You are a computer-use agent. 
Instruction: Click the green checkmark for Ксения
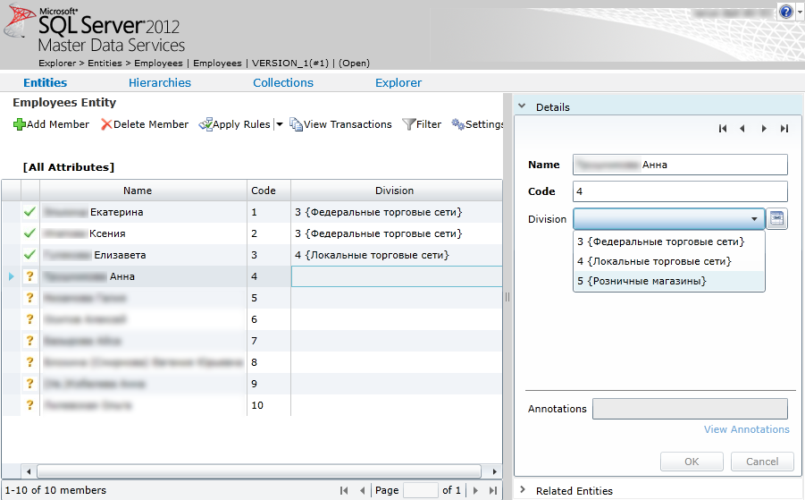[29, 233]
